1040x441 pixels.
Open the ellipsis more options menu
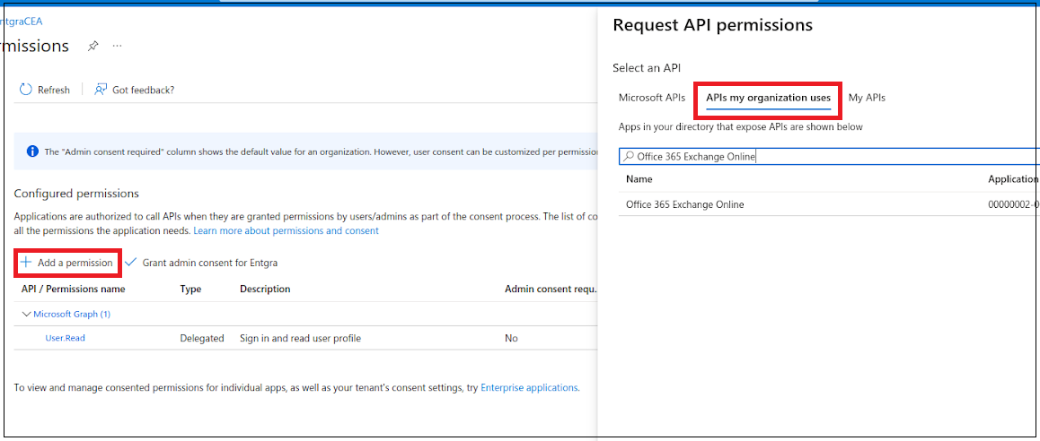click(118, 47)
